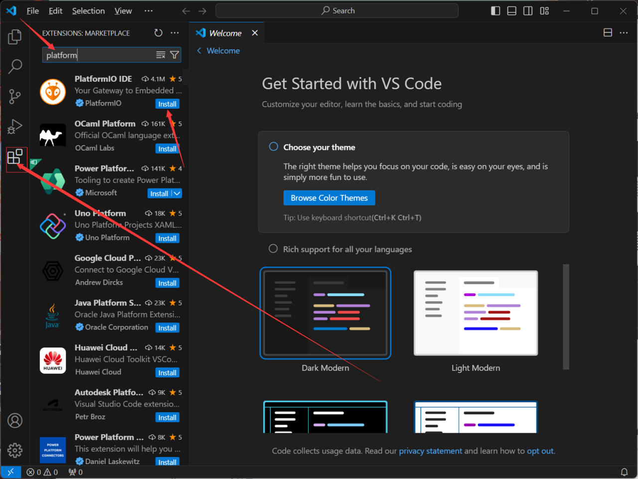
Task: Close the Welcome tab
Action: pyautogui.click(x=255, y=33)
